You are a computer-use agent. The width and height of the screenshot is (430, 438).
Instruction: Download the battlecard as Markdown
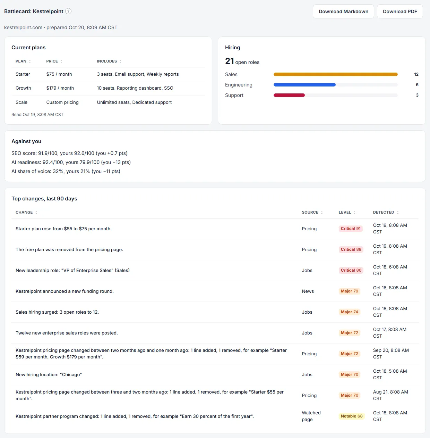point(343,11)
